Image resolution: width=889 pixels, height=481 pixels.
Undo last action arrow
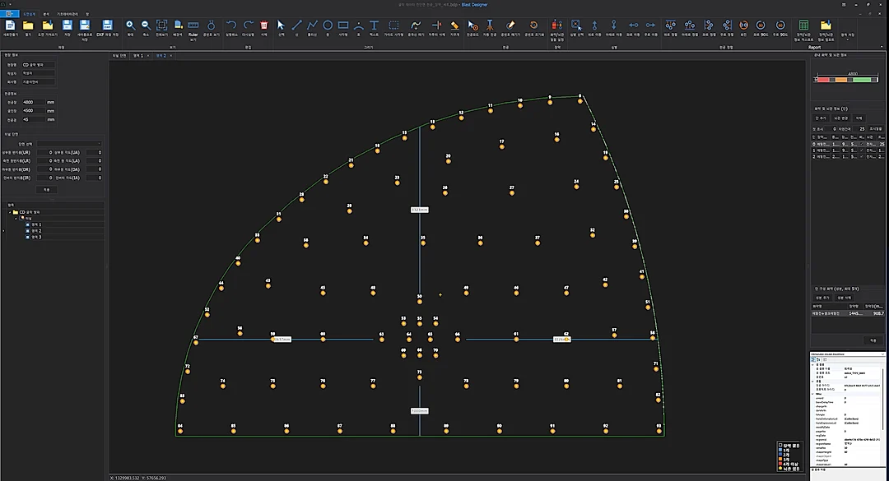point(231,25)
